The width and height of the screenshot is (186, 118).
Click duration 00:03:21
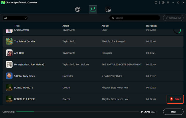click(x=151, y=53)
